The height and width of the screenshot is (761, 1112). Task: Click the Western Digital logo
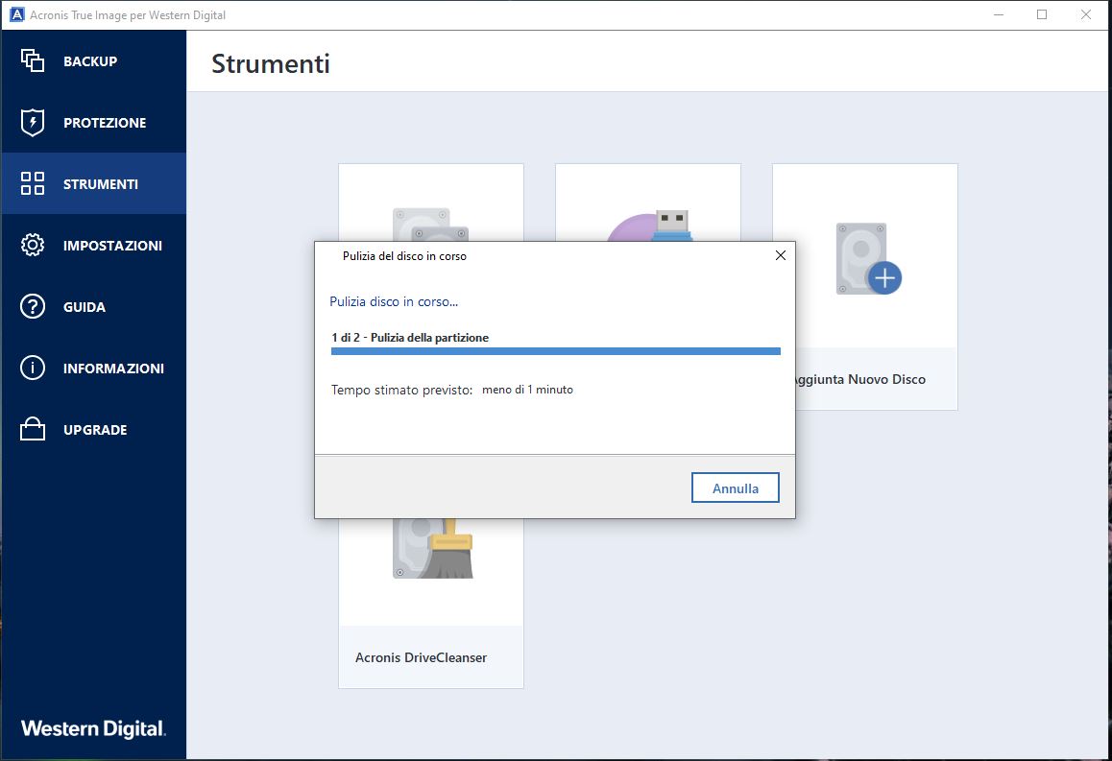[x=93, y=728]
